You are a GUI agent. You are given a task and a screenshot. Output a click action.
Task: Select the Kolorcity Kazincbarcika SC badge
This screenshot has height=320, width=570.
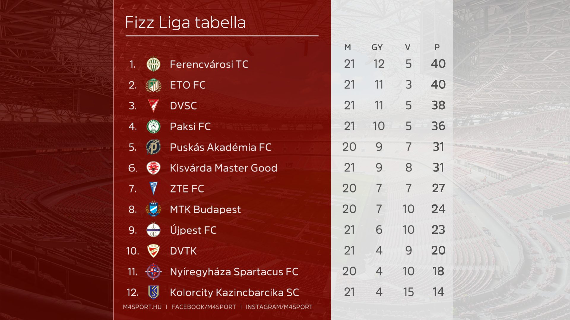153,292
